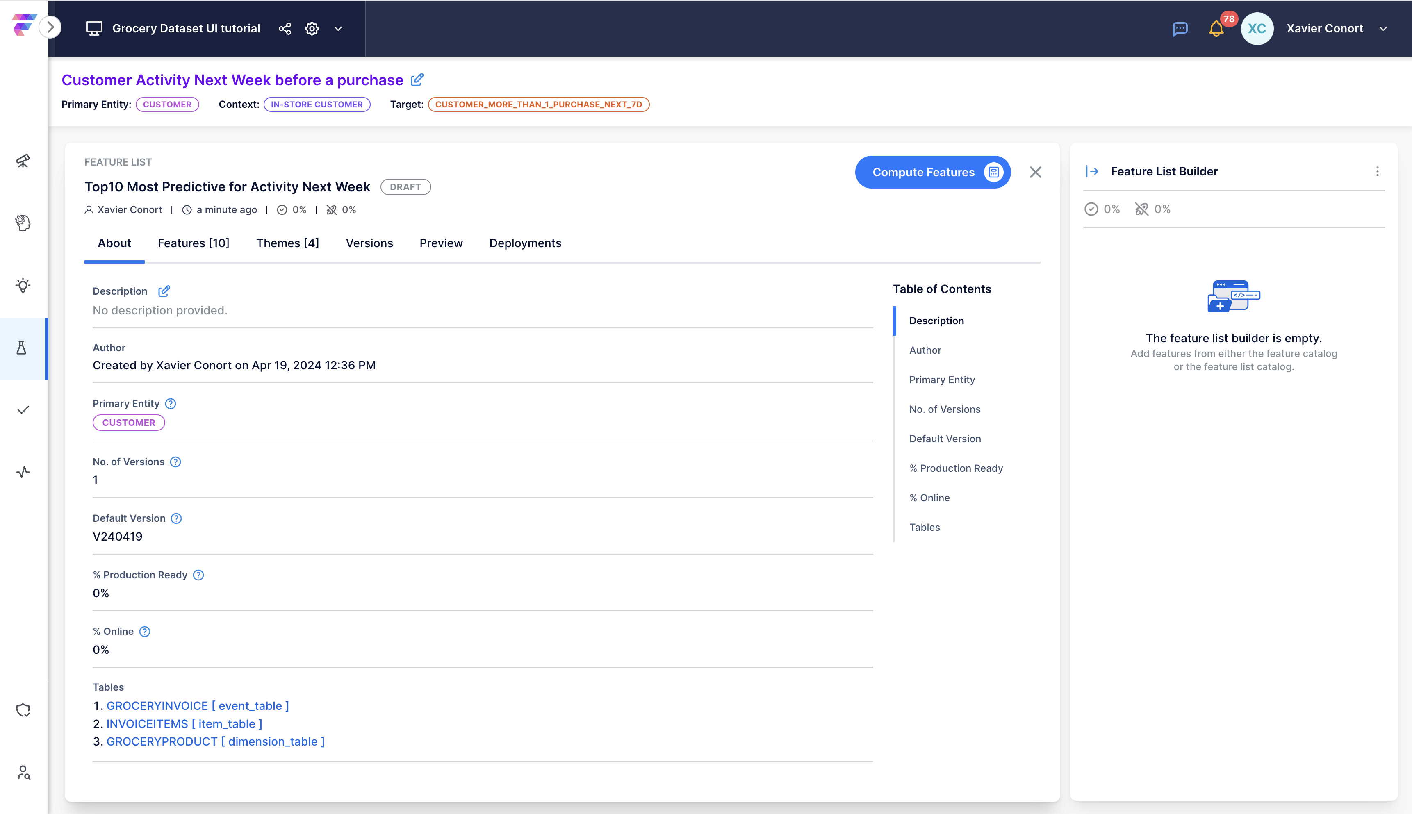This screenshot has height=814, width=1412.
Task: Click the DRAFT status badge
Action: [405, 187]
